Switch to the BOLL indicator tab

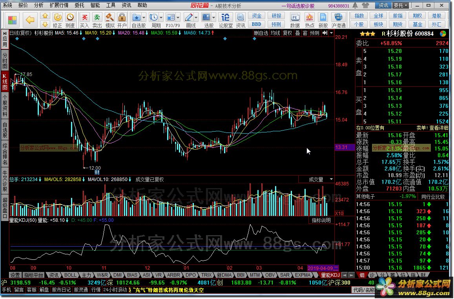click(70, 275)
